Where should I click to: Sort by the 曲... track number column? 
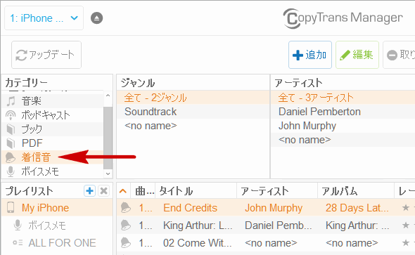pyautogui.click(x=143, y=191)
